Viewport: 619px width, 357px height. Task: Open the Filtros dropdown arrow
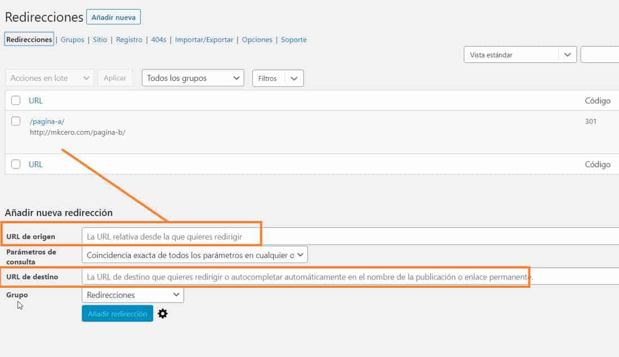pyautogui.click(x=294, y=78)
